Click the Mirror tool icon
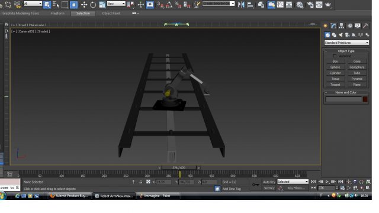379x213 pixels. [x=241, y=5]
